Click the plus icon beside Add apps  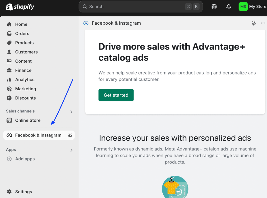[9, 159]
